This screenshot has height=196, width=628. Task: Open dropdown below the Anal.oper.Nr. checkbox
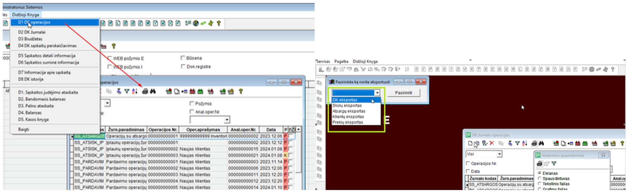(x=227, y=120)
